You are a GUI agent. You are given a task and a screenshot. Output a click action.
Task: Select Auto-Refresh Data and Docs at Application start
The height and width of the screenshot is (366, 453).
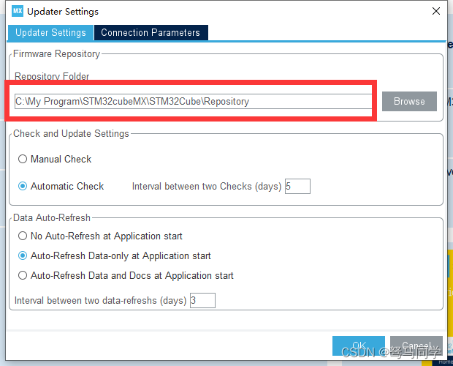[23, 275]
